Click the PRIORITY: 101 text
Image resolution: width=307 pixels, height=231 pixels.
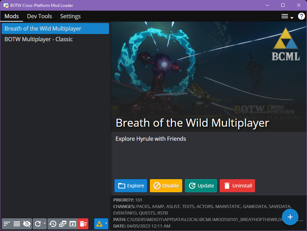tap(128, 200)
